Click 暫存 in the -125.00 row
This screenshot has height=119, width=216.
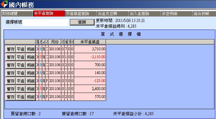pyautogui.click(x=11, y=81)
